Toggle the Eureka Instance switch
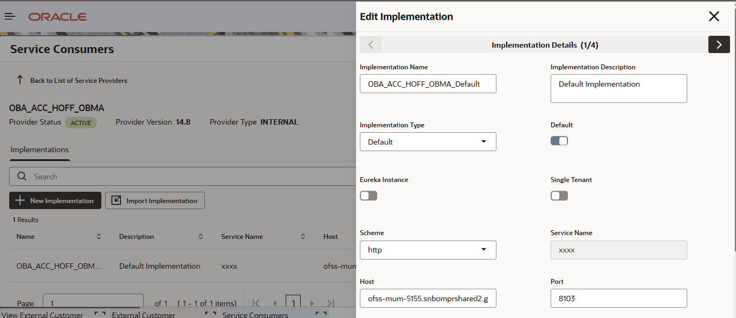 369,196
